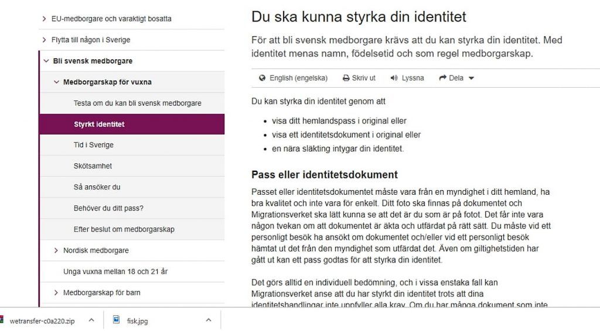Click the globe icon for English version
The image size is (600, 331).
(x=262, y=78)
